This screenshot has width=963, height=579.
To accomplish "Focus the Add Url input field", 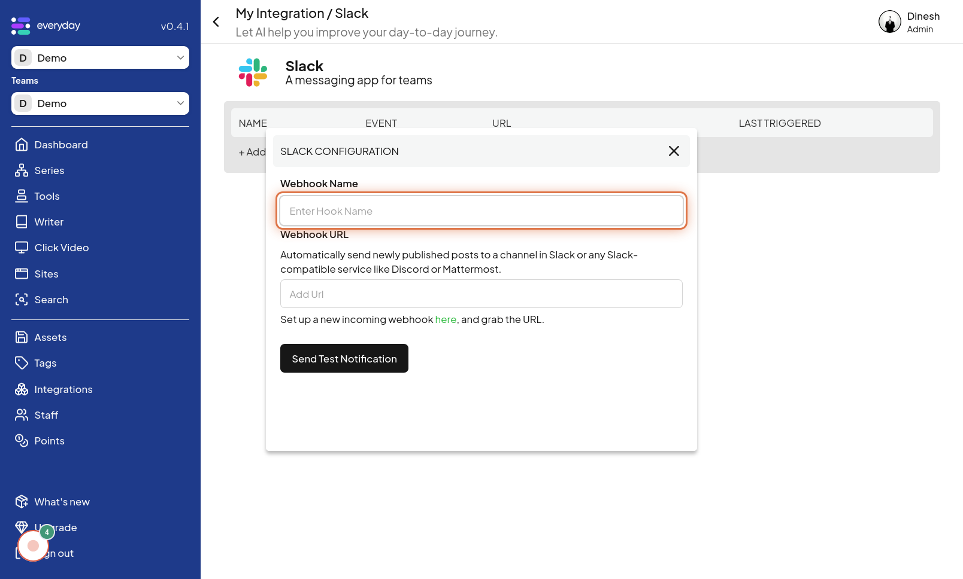I will point(481,294).
